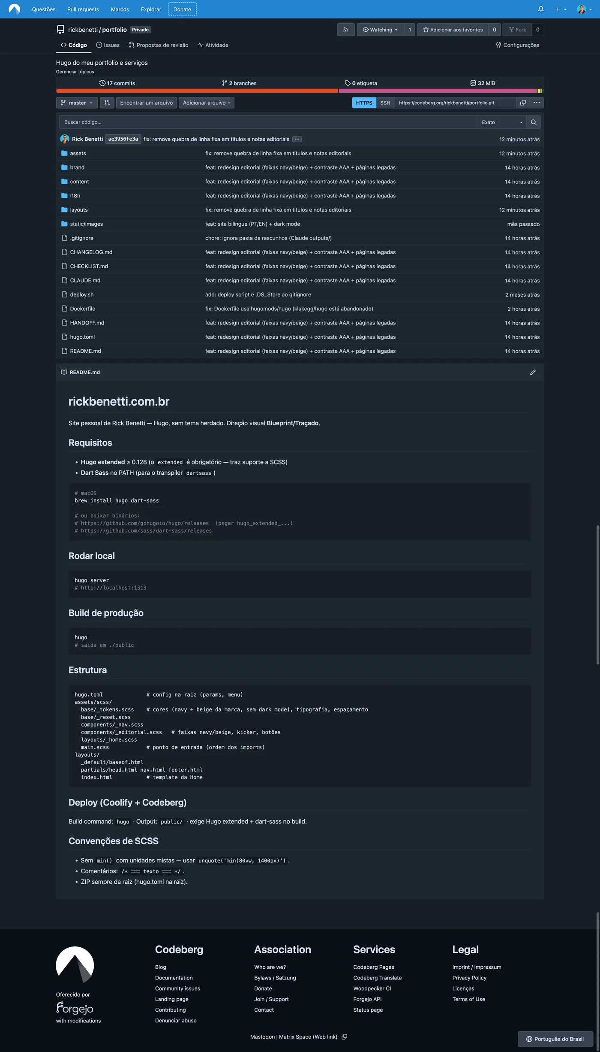Expand the Adicionar arquivo dropdown
Image resolution: width=600 pixels, height=1052 pixels.
[x=207, y=103]
